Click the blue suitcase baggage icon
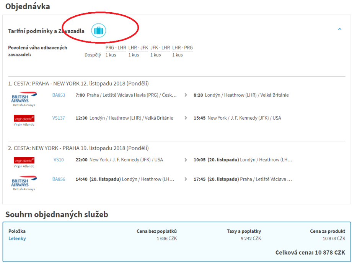Screen dimensions: 352x263 click(x=98, y=31)
